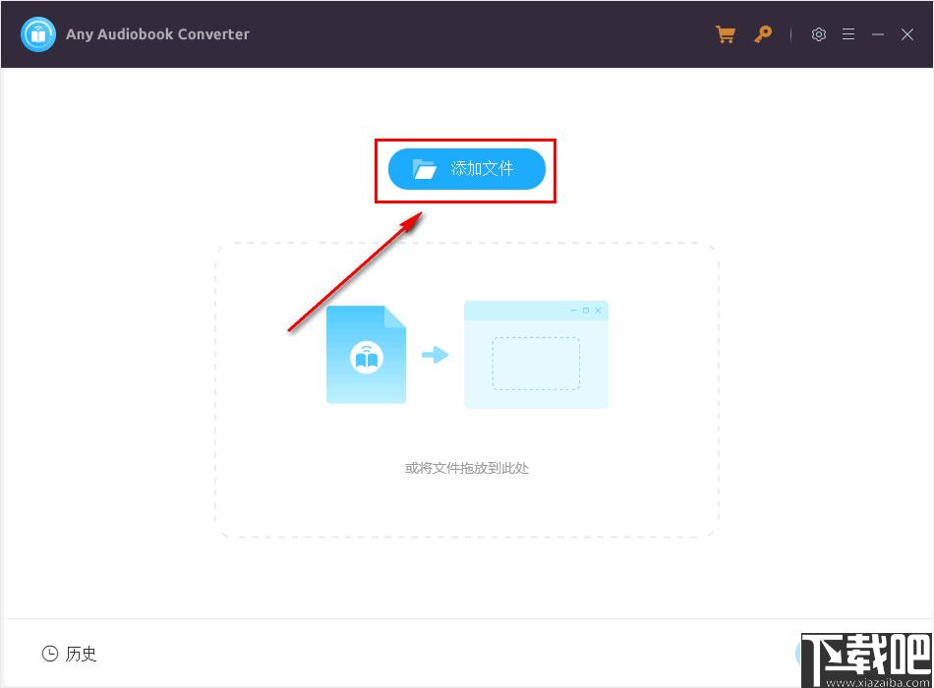
Task: Open settings via the gear icon
Action: [818, 34]
